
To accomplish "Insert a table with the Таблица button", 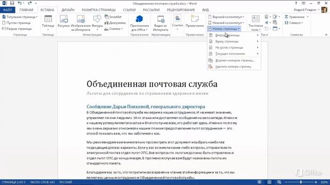I will (48, 23).
